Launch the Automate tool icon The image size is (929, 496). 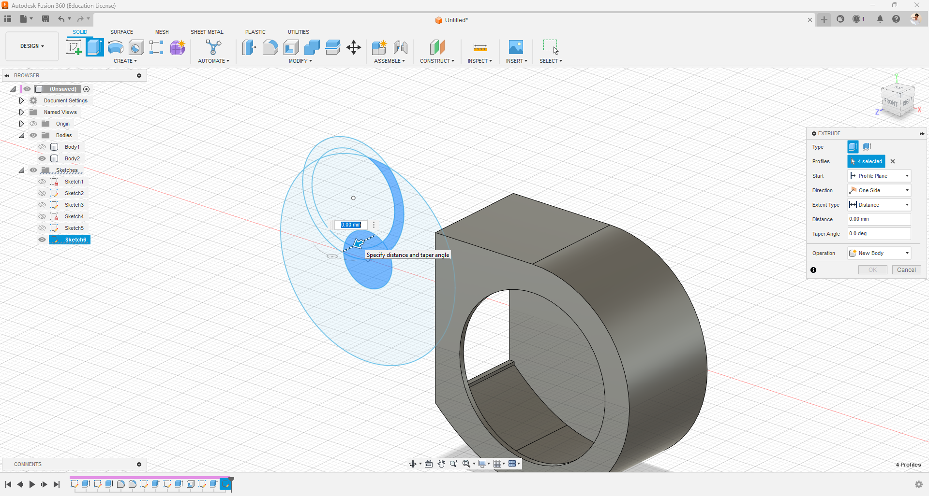(x=213, y=47)
